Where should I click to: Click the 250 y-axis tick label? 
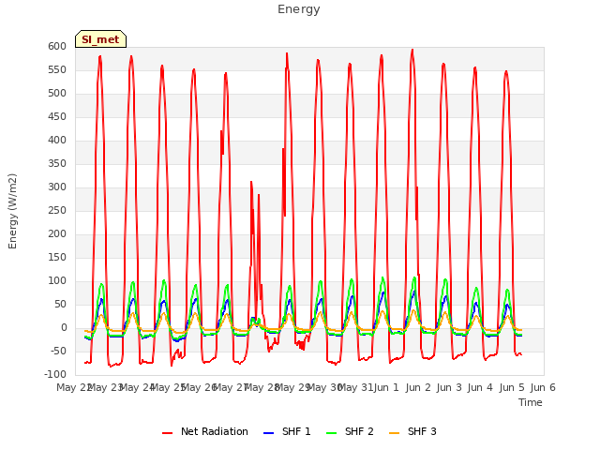coord(57,210)
